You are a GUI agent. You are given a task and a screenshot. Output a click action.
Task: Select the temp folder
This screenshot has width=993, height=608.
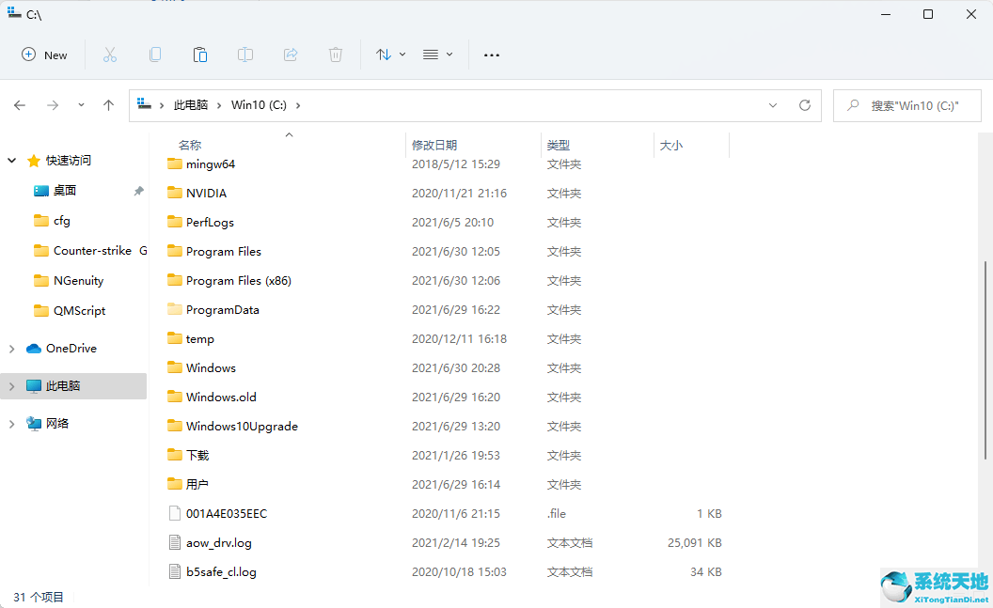pos(200,338)
